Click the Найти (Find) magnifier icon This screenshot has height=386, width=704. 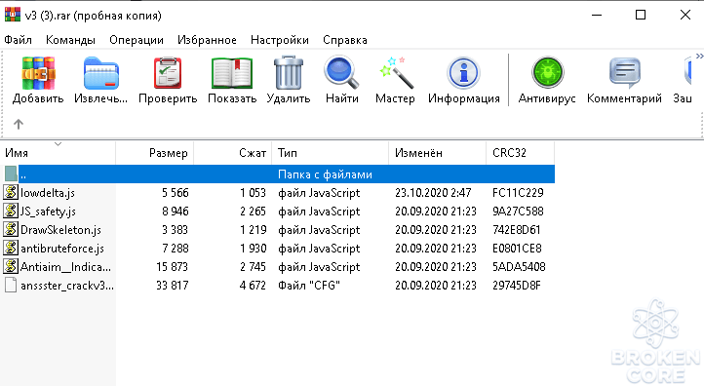click(x=341, y=72)
